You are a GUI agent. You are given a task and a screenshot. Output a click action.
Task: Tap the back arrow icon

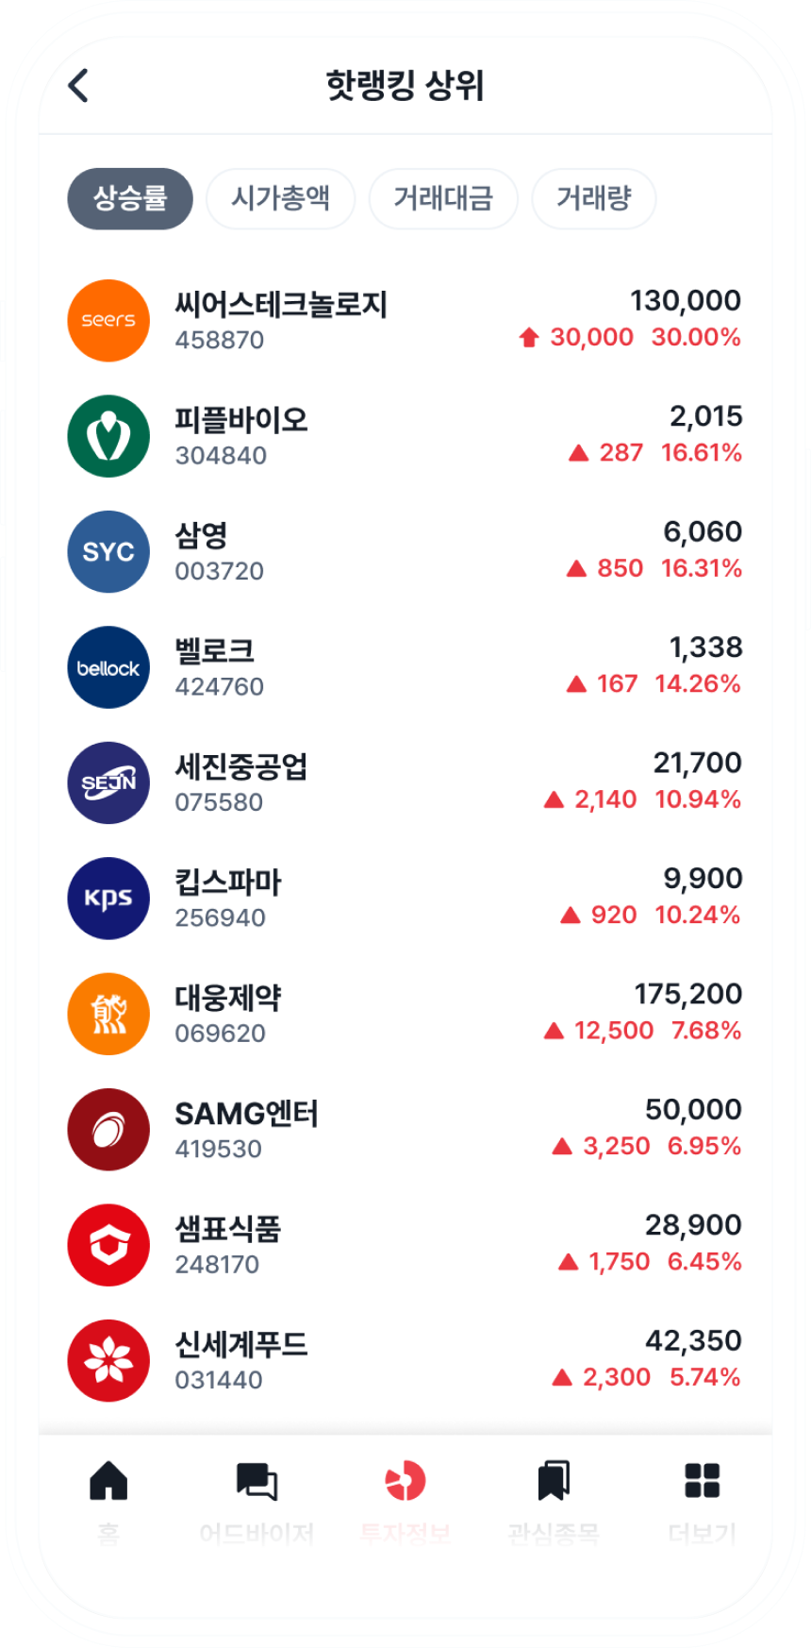click(x=79, y=86)
